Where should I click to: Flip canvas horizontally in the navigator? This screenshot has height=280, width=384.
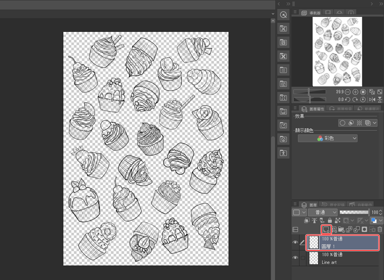coord(372,99)
